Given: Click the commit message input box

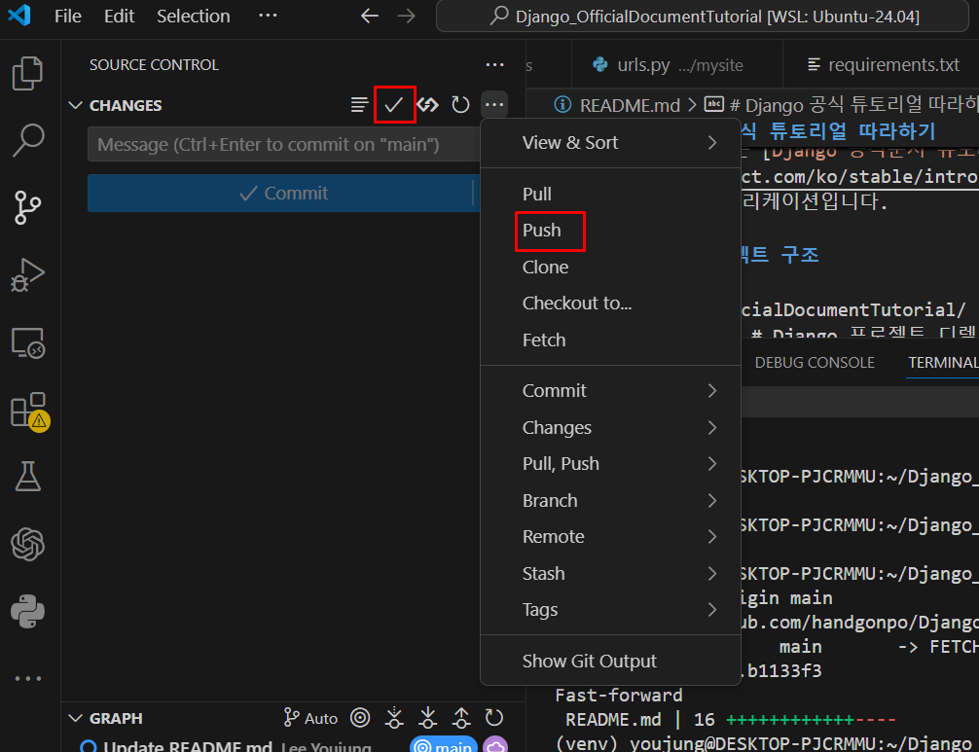Looking at the screenshot, I should [284, 144].
